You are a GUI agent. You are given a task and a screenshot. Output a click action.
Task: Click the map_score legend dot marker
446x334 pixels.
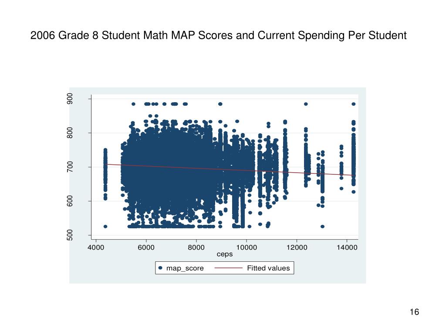(x=160, y=268)
